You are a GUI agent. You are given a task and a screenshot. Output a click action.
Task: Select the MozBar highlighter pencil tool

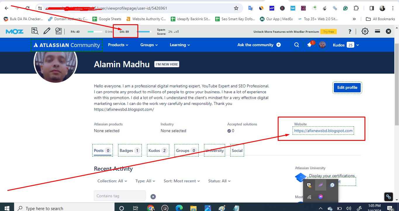click(x=47, y=31)
